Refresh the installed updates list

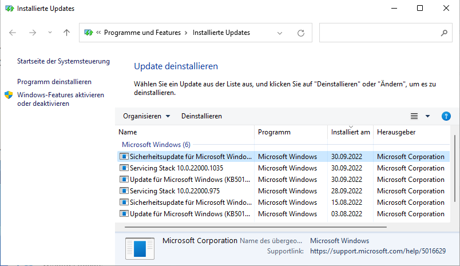[x=301, y=33]
